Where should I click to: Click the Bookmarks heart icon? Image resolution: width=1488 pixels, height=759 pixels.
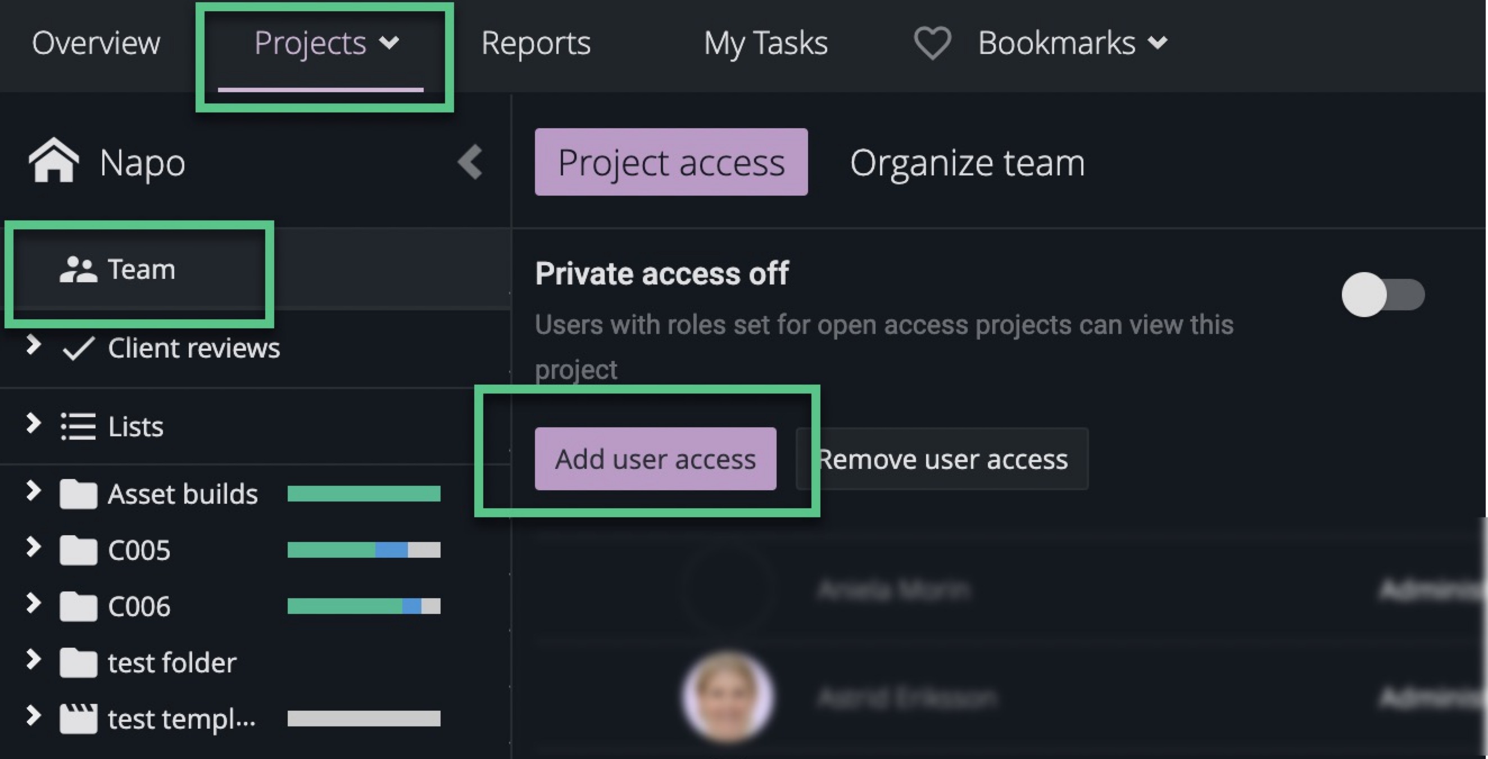coord(932,42)
